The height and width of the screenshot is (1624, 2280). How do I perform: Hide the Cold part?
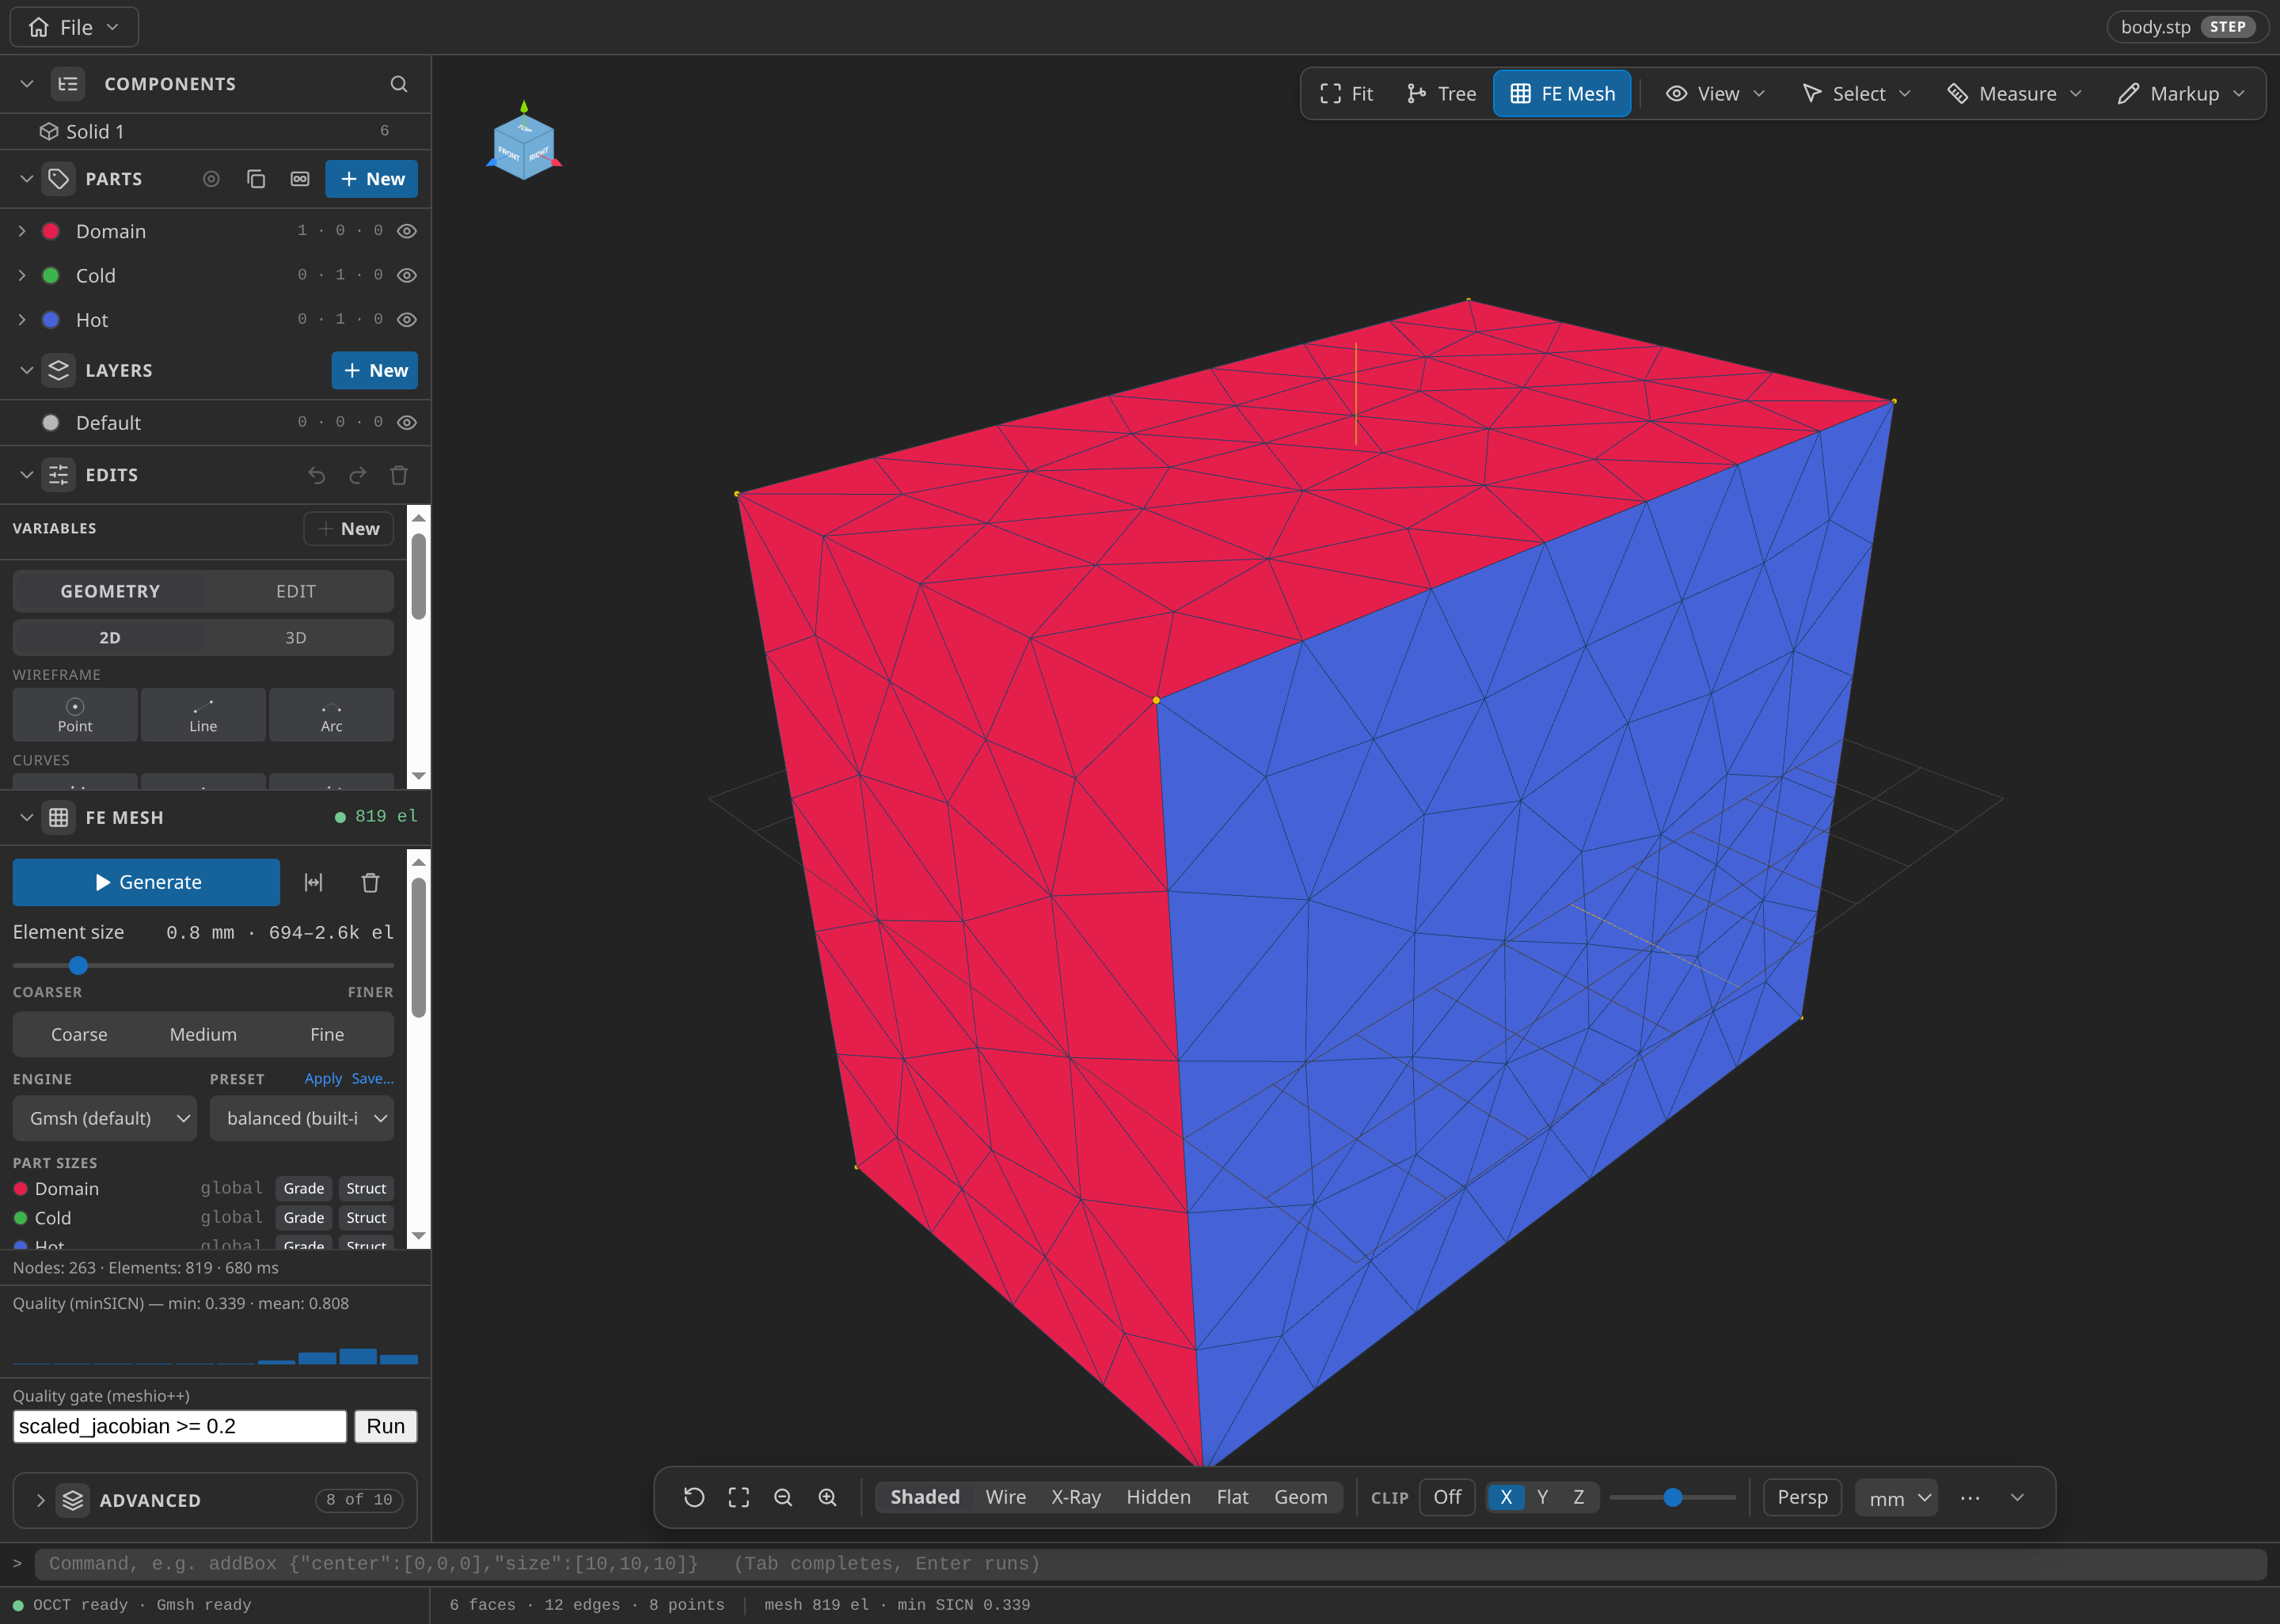coord(407,275)
